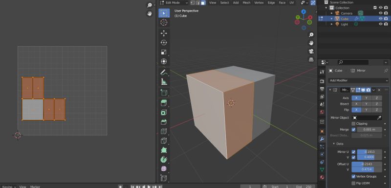Select the Add Cube tool
The width and height of the screenshot is (391, 188).
coord(164,93)
